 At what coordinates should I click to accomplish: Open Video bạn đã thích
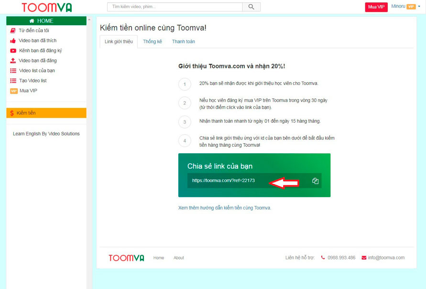(37, 41)
